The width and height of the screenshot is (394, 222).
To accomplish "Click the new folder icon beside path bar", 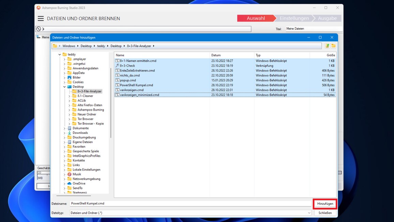I will tap(333, 46).
